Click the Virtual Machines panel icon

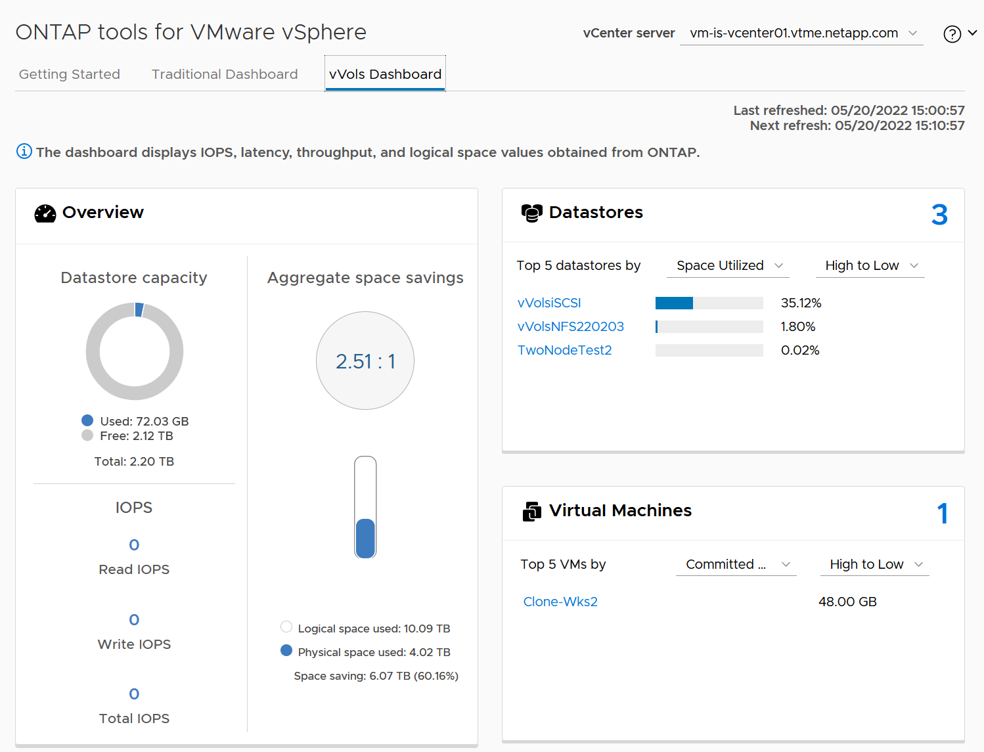[x=531, y=511]
